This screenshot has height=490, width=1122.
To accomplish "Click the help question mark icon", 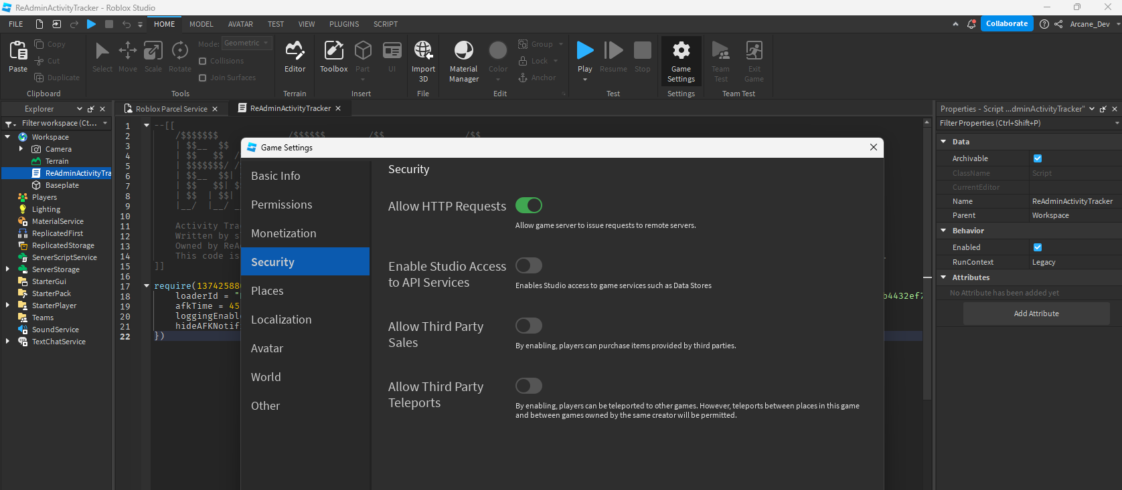I will point(1044,24).
